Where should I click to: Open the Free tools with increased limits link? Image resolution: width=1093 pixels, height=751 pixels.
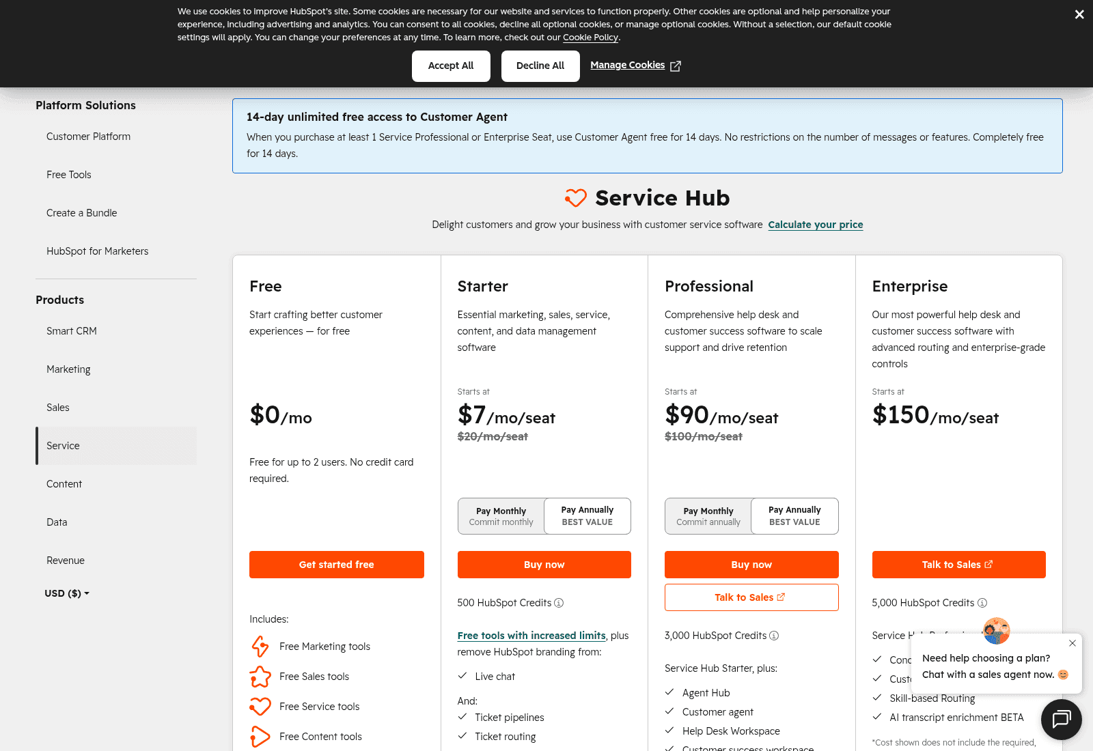click(x=531, y=636)
